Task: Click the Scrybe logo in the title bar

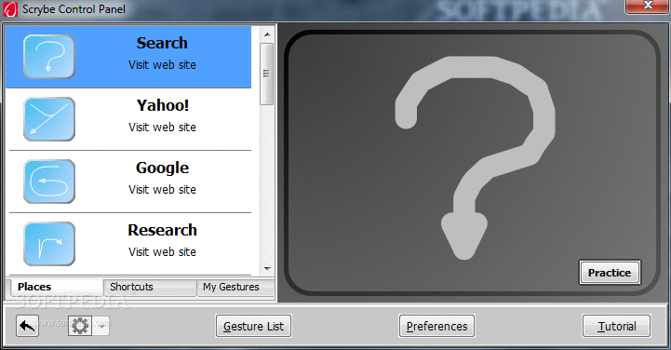Action: pos(10,8)
